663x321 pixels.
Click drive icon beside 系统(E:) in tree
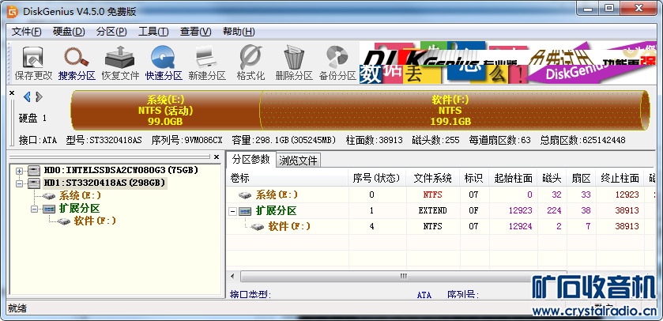[x=50, y=196]
